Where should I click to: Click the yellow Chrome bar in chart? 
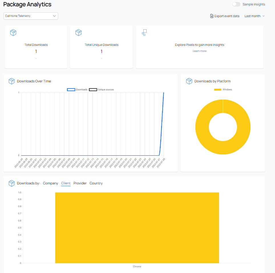[x=137, y=227]
